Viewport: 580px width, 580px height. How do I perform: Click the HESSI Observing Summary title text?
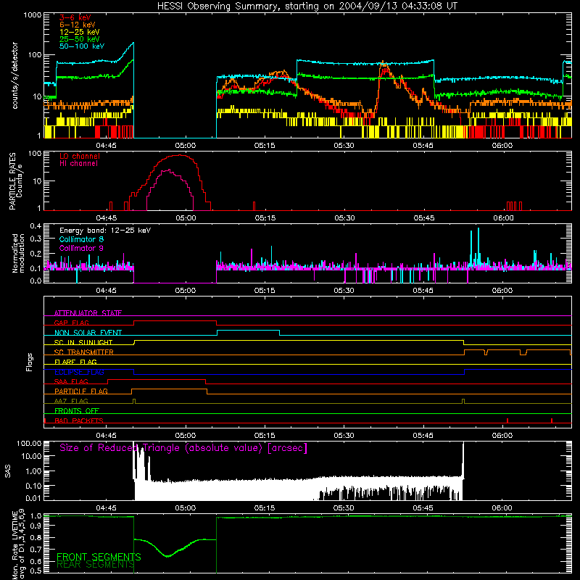(307, 7)
